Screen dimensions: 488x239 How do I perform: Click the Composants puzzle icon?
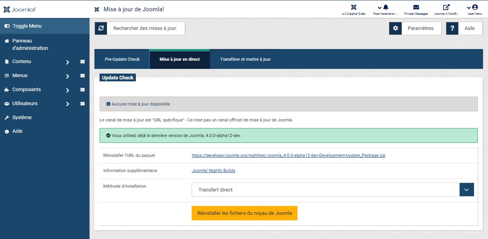(x=7, y=90)
